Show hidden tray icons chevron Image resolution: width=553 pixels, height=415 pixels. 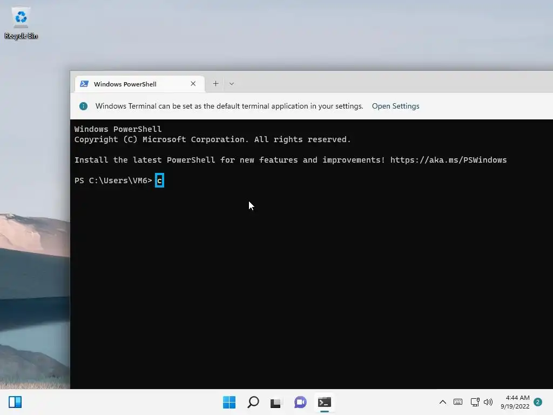coord(443,402)
